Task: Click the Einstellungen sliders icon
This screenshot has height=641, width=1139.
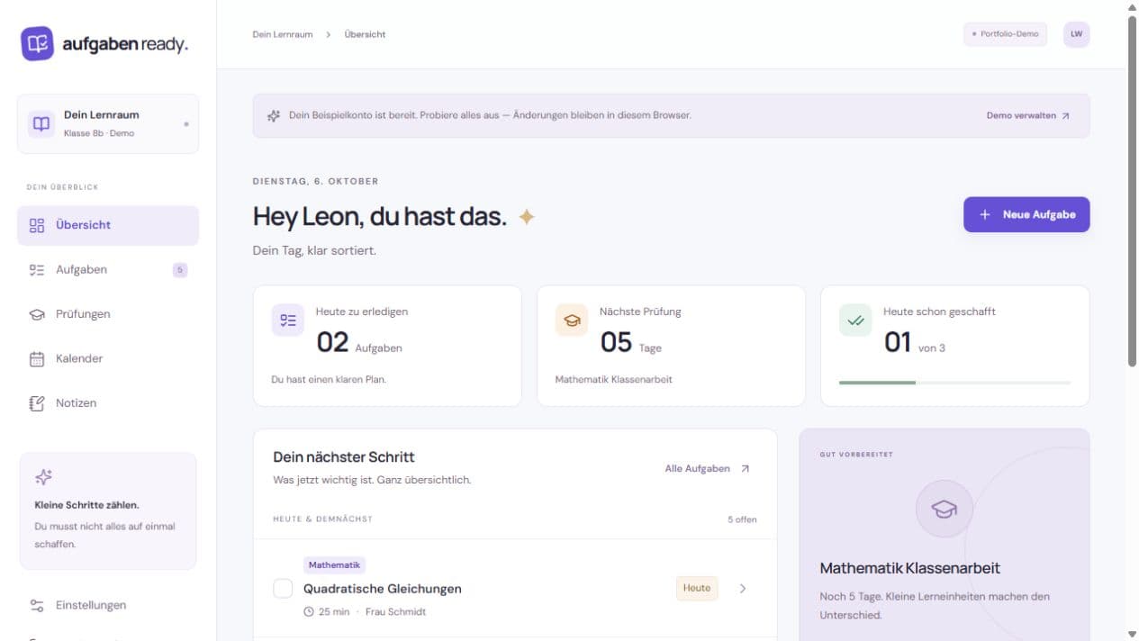Action: [x=37, y=605]
